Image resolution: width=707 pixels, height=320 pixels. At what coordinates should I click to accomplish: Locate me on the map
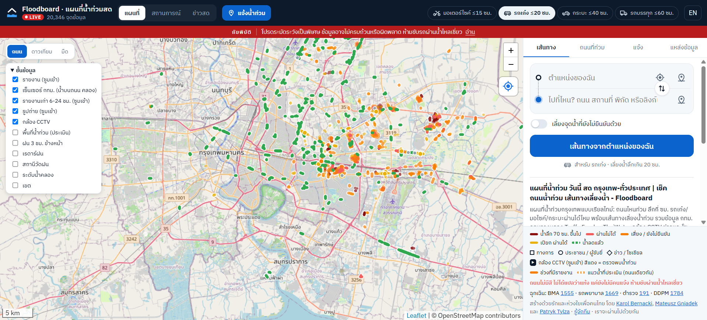pos(508,86)
